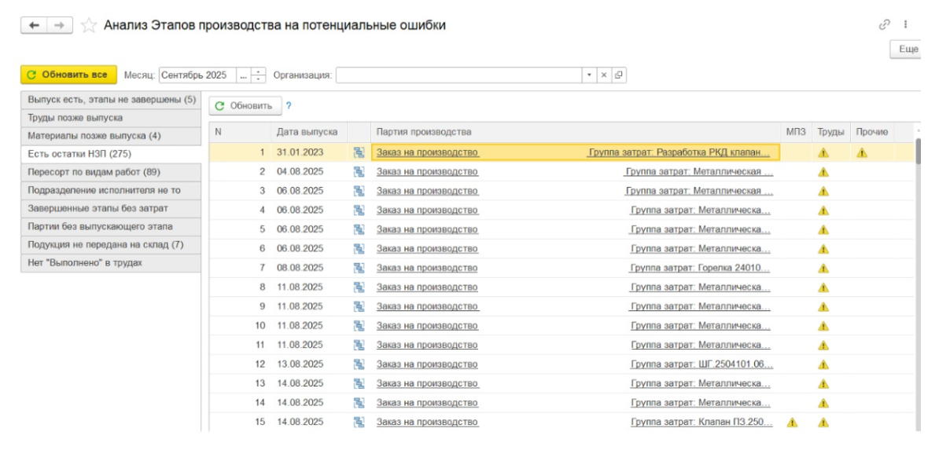The image size is (939, 454).
Task: Click the table's vertical scrollbar thumb
Action: point(918,150)
